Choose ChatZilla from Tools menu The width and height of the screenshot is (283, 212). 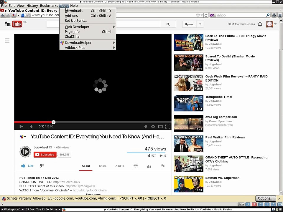[x=88, y=37]
